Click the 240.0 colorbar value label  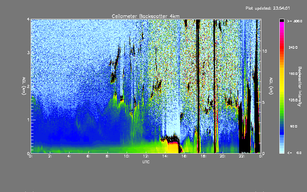click(293, 47)
